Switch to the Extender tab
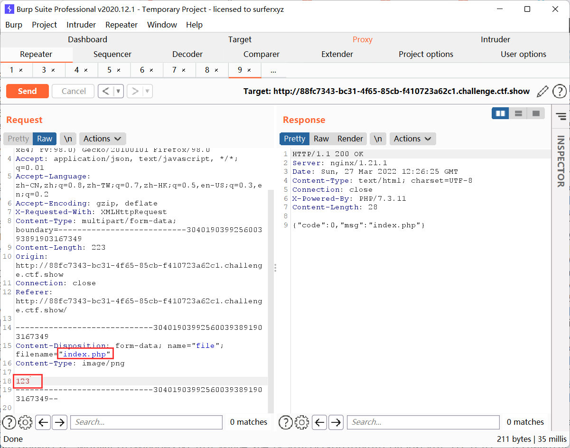 click(337, 54)
